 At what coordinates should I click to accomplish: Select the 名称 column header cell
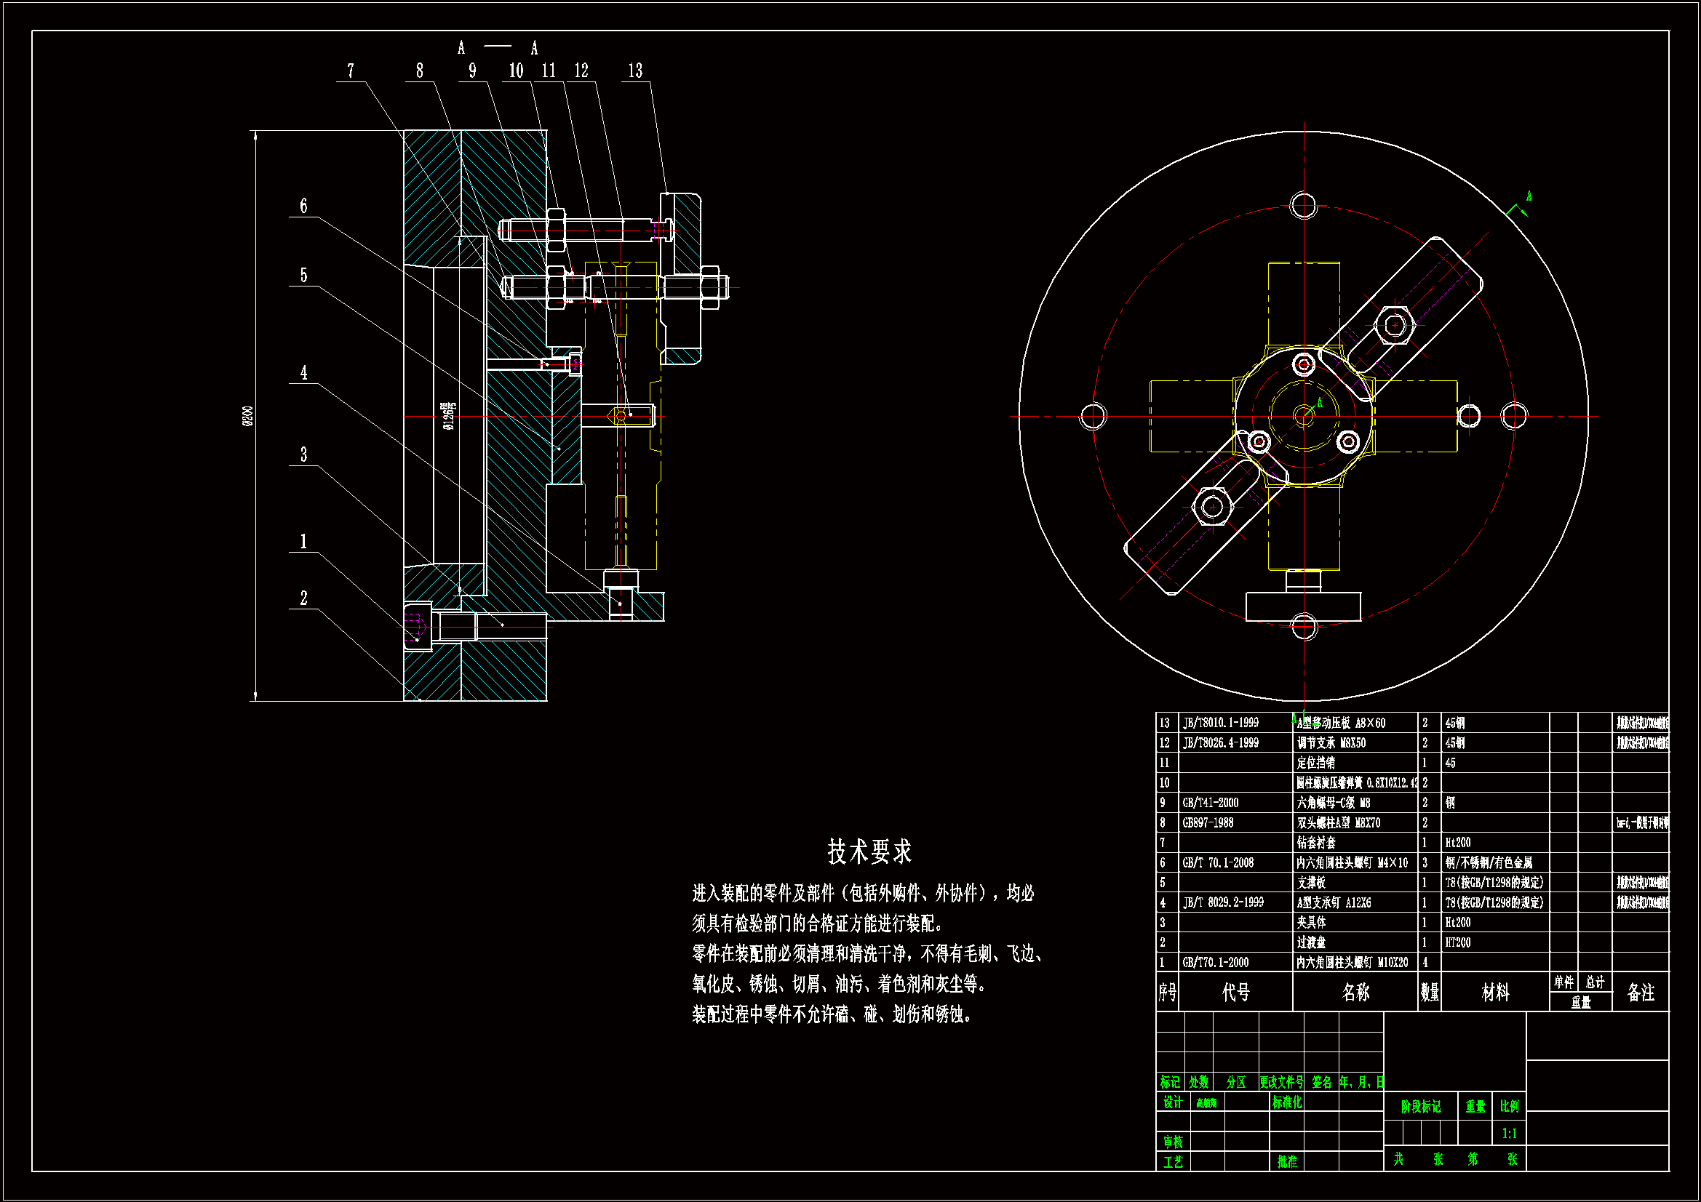(1355, 993)
